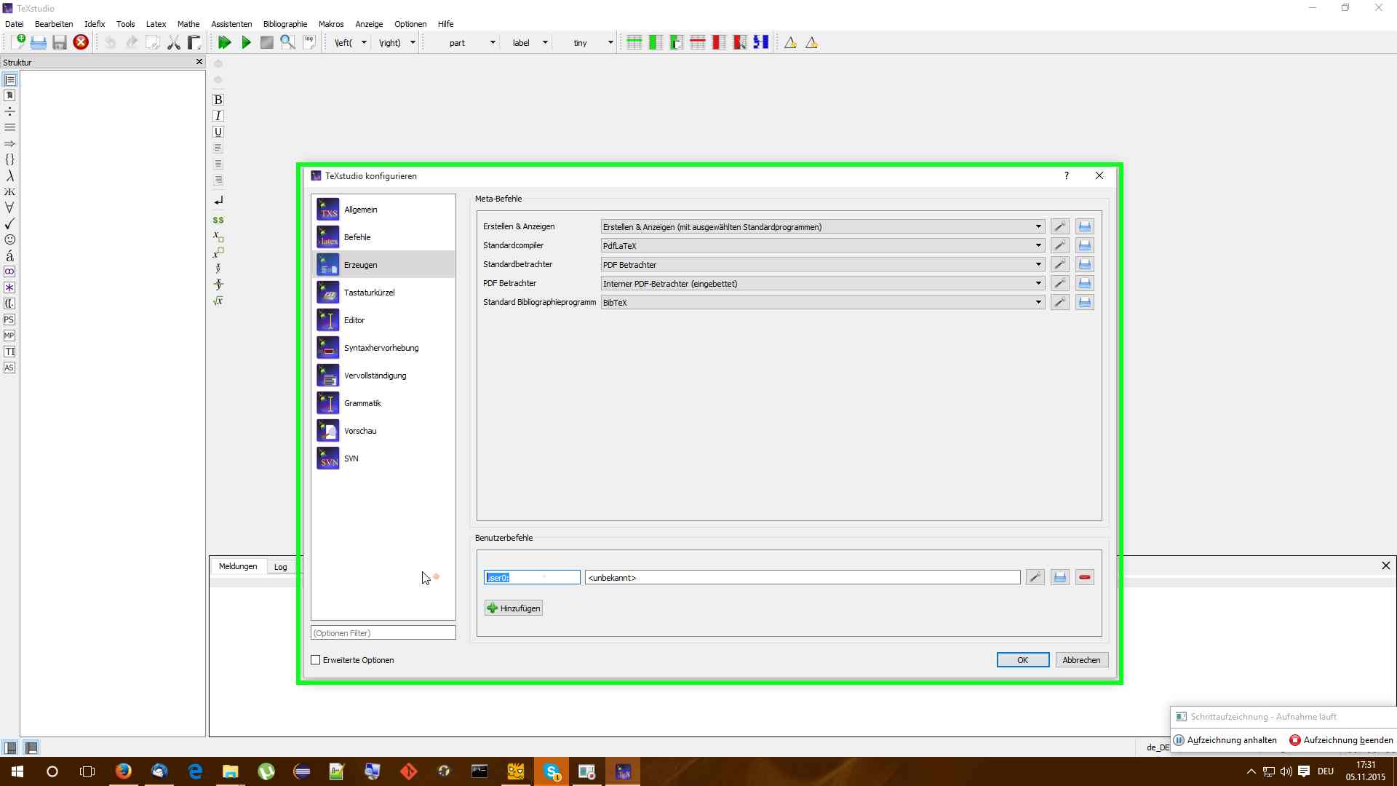Viewport: 1397px width, 786px height.
Task: Switch to the Log tab
Action: [x=280, y=567]
